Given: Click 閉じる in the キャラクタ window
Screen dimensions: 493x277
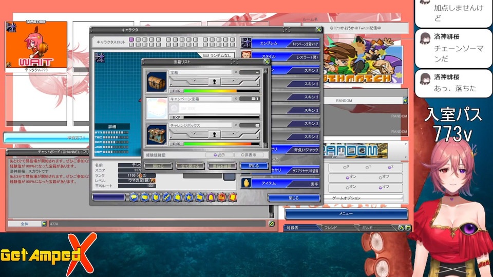Looking at the screenshot, I should tap(294, 198).
